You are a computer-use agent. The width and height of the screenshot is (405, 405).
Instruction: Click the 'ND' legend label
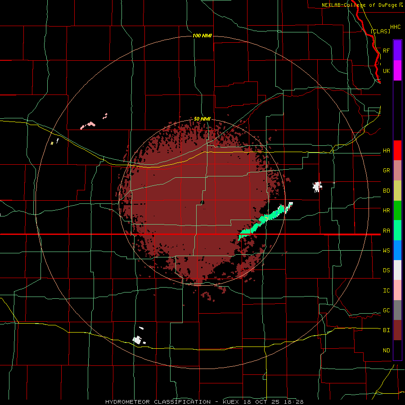(386, 351)
